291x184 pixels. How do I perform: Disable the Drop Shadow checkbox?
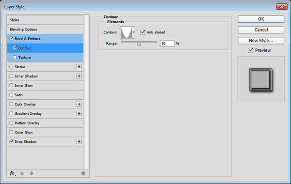click(x=11, y=141)
